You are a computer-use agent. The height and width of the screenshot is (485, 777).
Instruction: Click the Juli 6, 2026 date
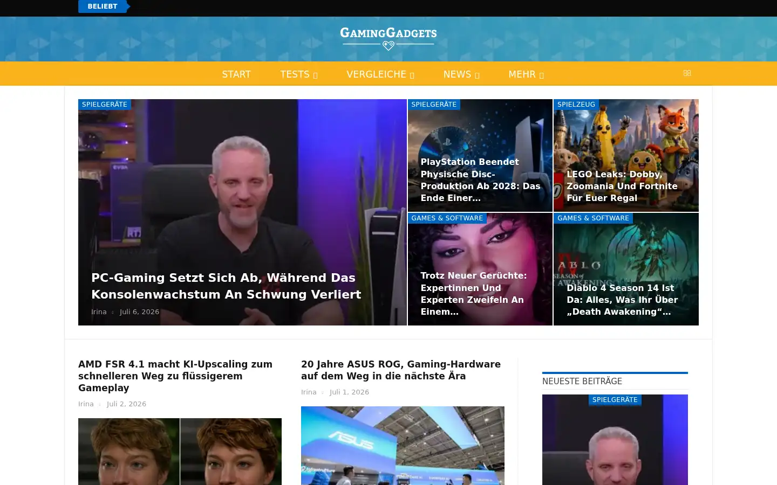click(139, 312)
